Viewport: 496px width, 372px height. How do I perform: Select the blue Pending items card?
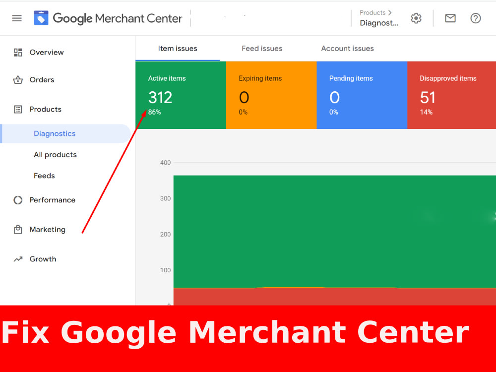tap(362, 95)
